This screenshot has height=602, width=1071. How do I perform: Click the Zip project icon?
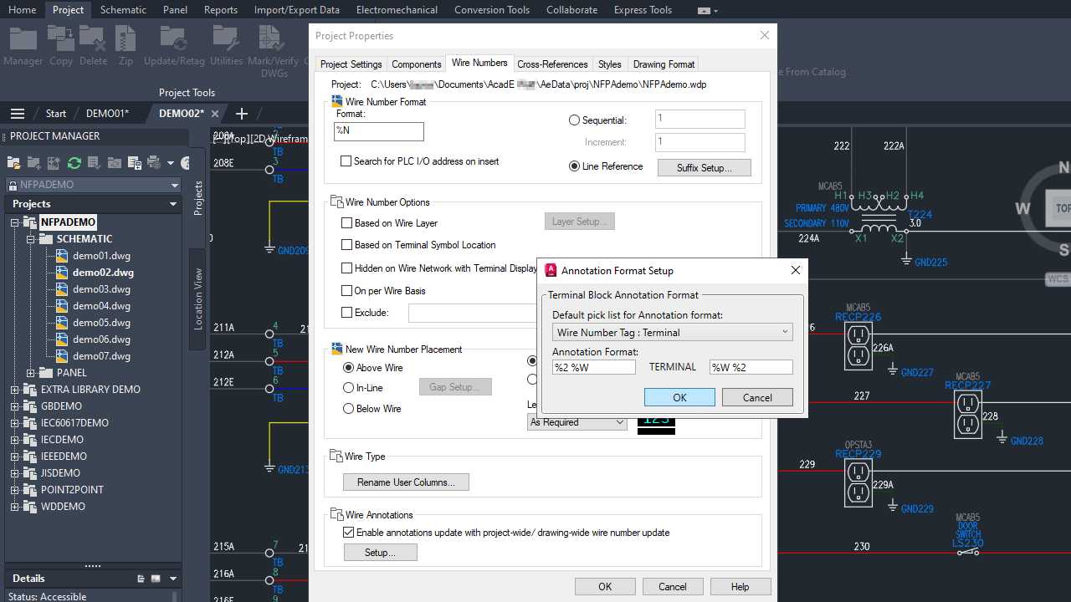click(x=126, y=38)
